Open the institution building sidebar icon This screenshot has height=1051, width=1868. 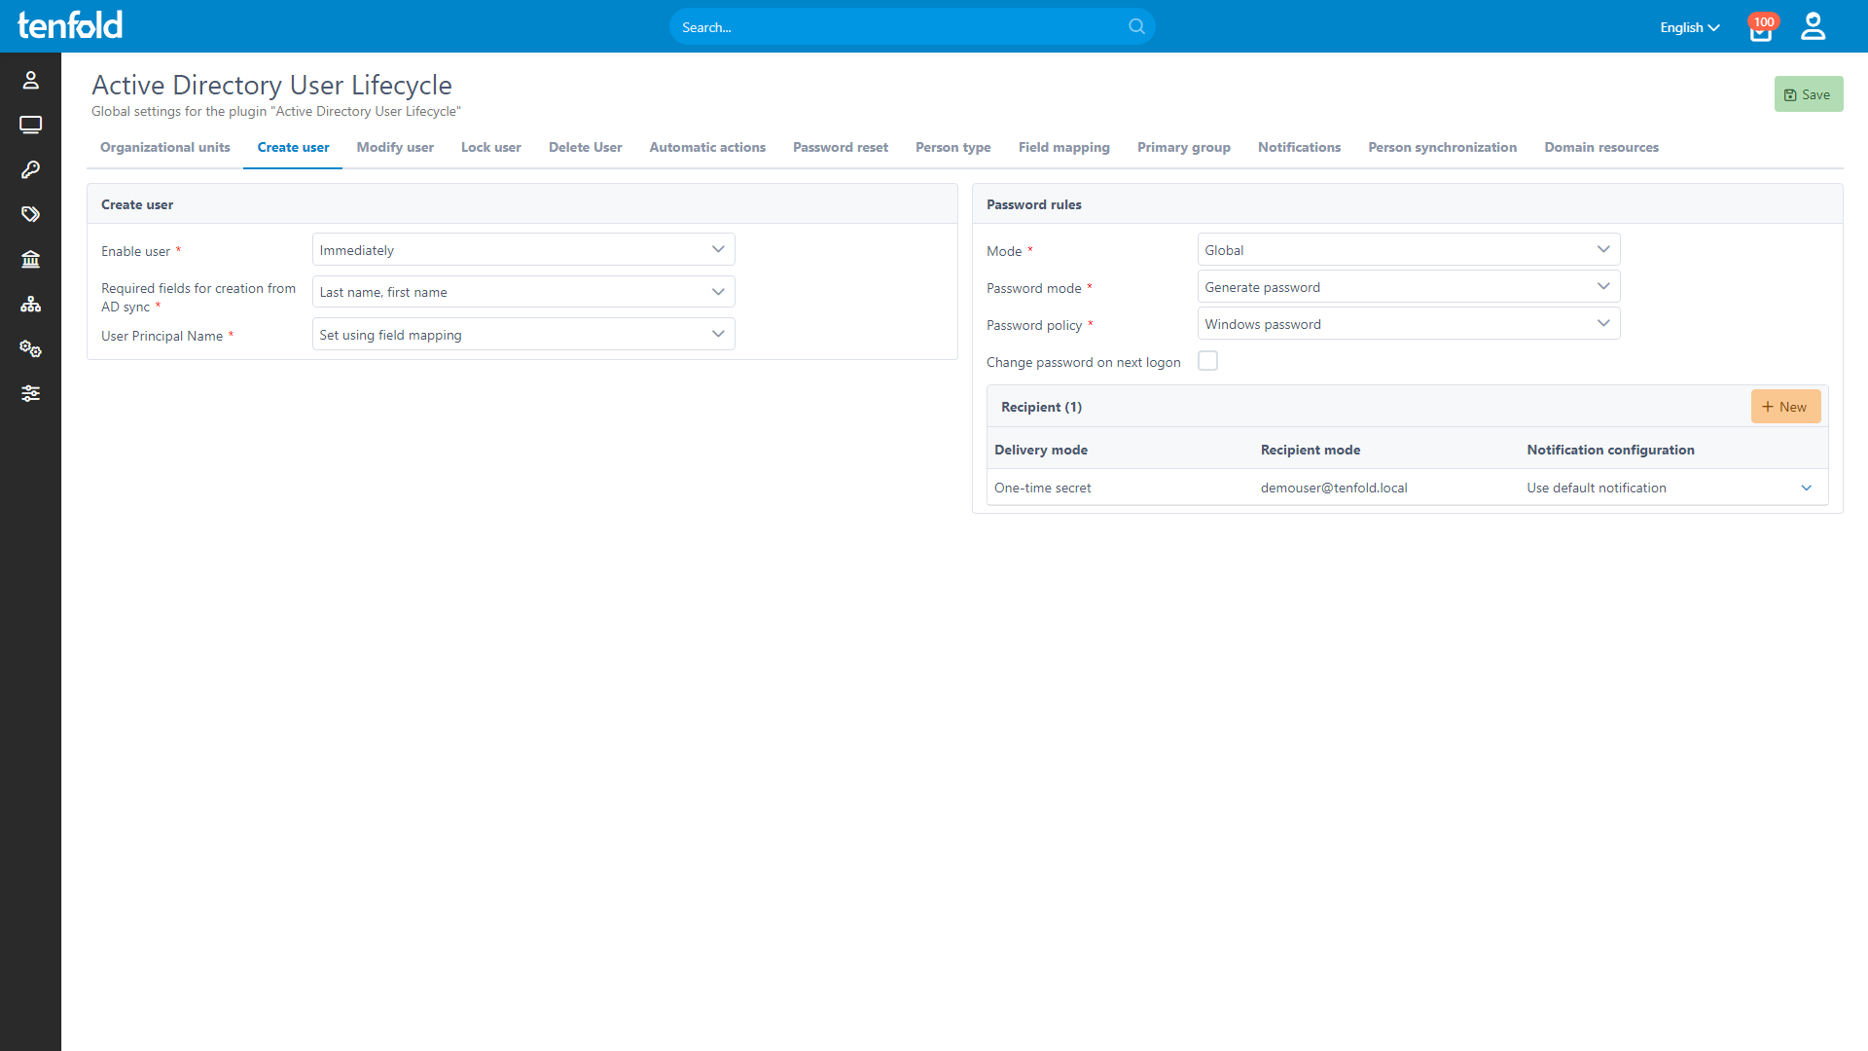30,259
